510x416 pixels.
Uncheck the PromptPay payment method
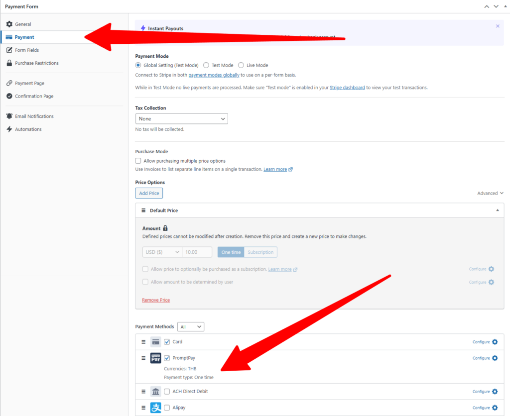tap(167, 358)
